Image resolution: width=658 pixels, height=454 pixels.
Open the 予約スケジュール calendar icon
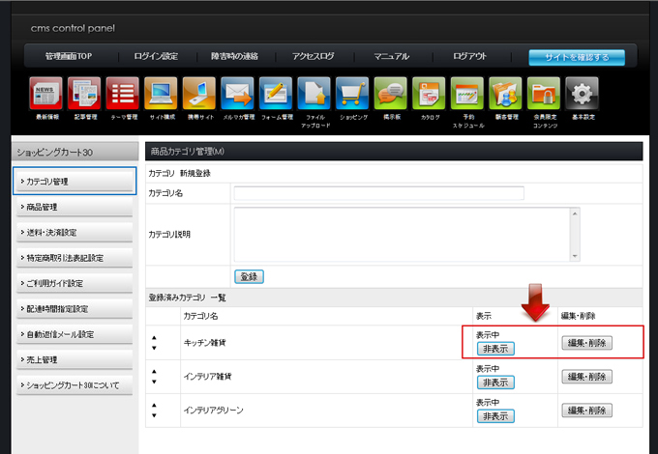[x=467, y=95]
